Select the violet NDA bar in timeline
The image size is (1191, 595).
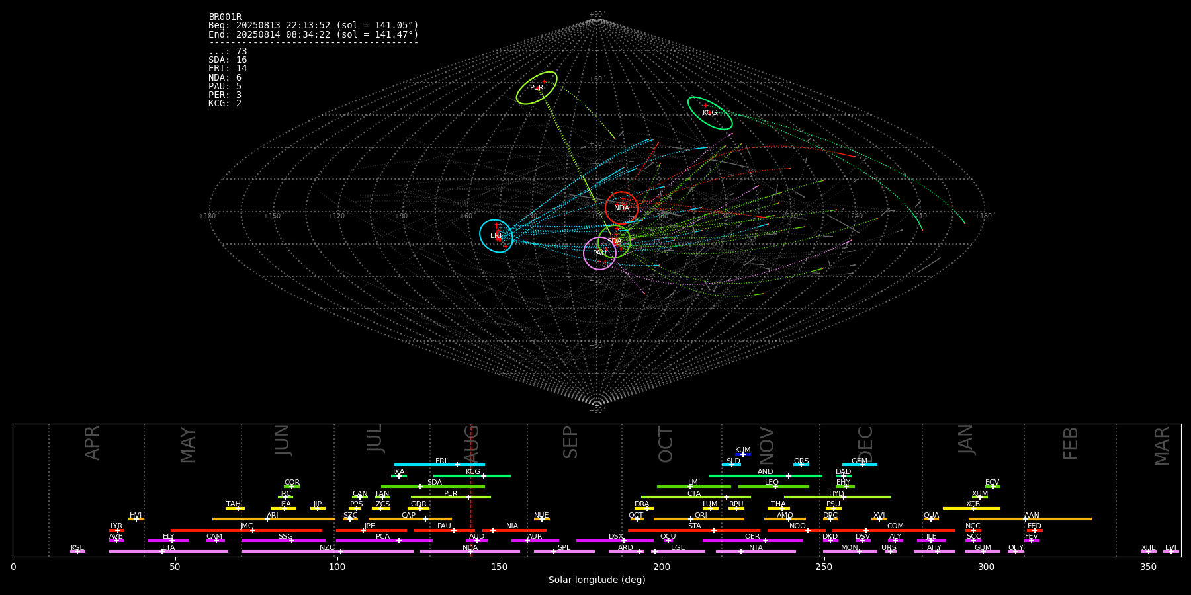click(470, 551)
